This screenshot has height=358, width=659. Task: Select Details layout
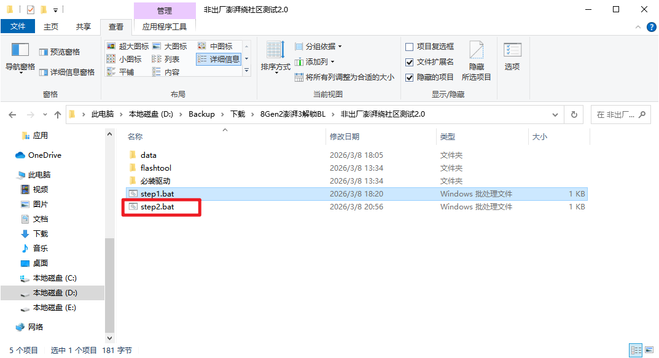[x=219, y=59]
